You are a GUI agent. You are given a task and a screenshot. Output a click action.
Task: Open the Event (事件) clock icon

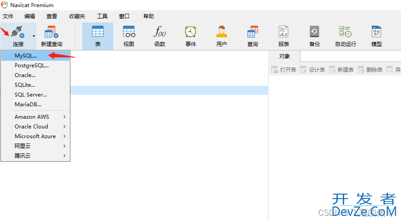[190, 32]
